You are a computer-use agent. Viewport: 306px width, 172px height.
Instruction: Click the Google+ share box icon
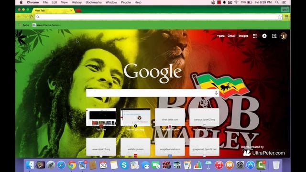point(274,36)
